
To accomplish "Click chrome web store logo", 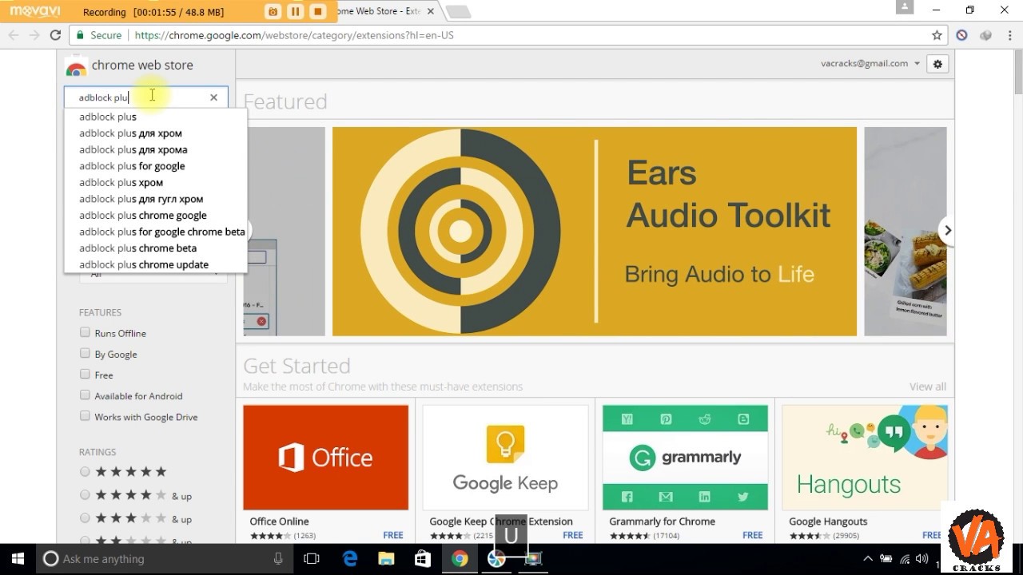I will (x=129, y=65).
